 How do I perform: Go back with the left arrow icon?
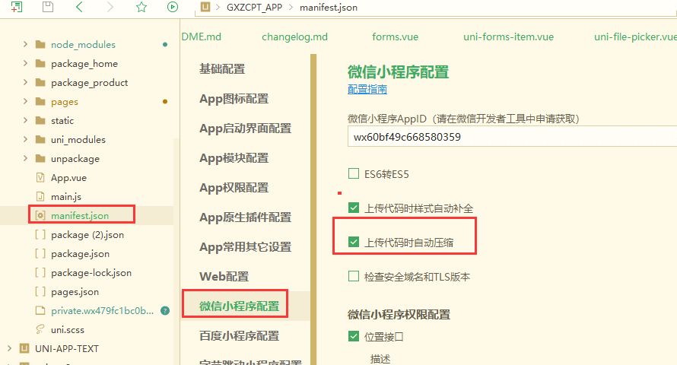(80, 7)
